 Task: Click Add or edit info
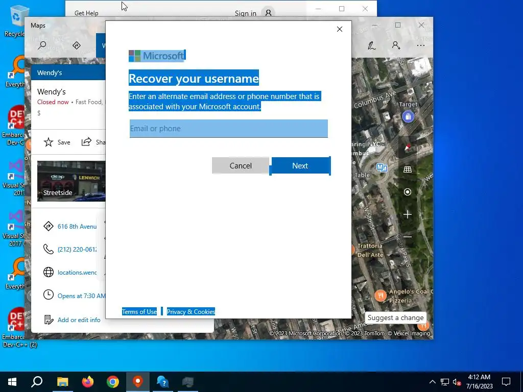pos(79,320)
